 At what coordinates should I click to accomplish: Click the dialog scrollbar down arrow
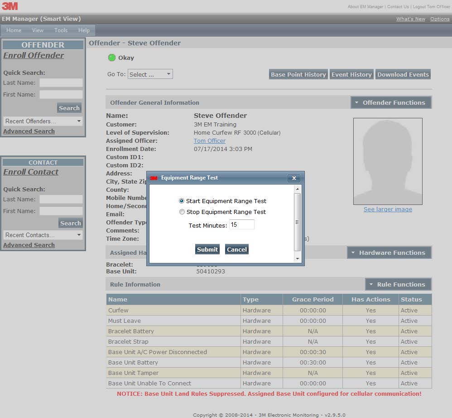(x=298, y=259)
